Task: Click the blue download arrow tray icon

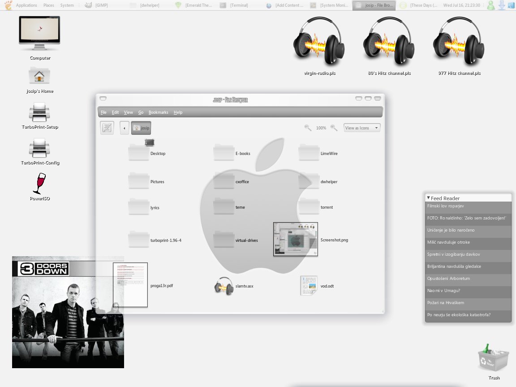Action: (502, 5)
